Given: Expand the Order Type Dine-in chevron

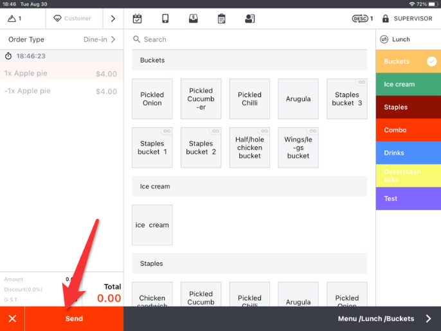Looking at the screenshot, I should (114, 39).
